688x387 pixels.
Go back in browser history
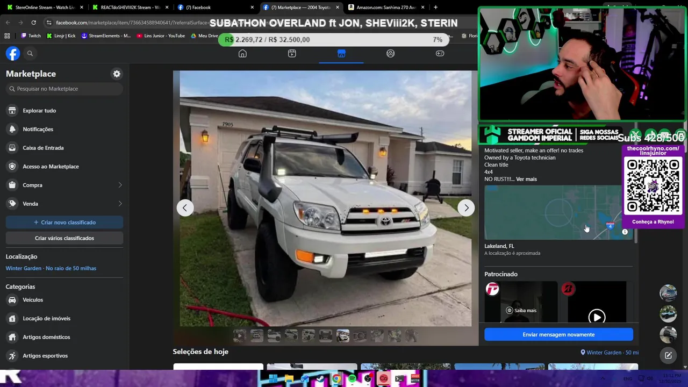point(8,23)
